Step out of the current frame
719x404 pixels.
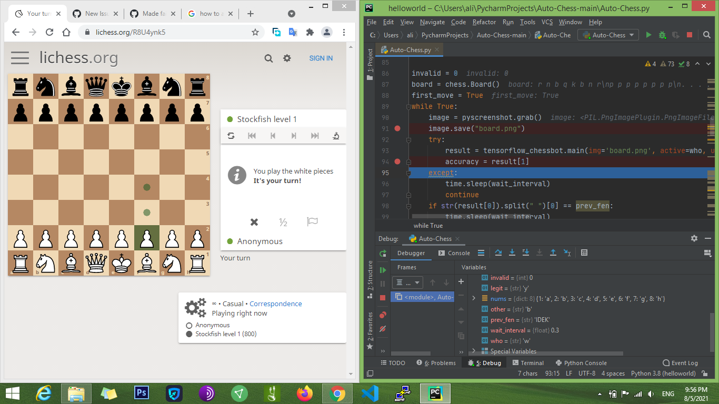pyautogui.click(x=553, y=252)
